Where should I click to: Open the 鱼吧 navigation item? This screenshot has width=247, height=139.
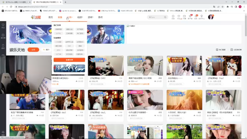tap(100, 17)
